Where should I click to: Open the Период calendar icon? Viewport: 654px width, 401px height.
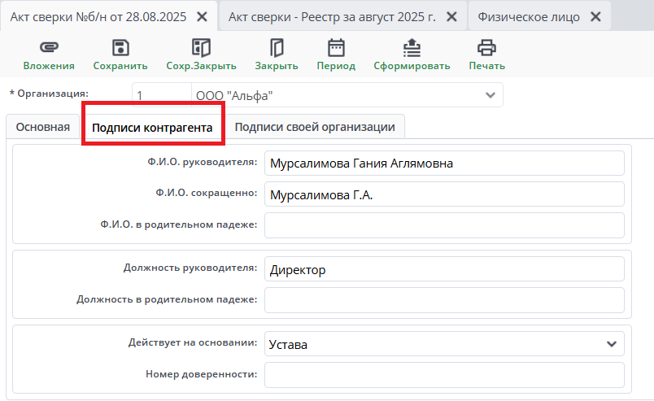tap(336, 47)
